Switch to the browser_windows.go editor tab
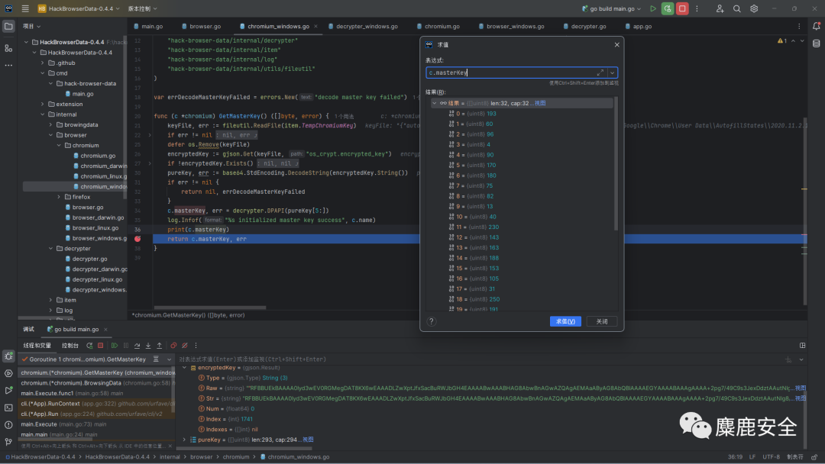825x464 pixels. (511, 26)
